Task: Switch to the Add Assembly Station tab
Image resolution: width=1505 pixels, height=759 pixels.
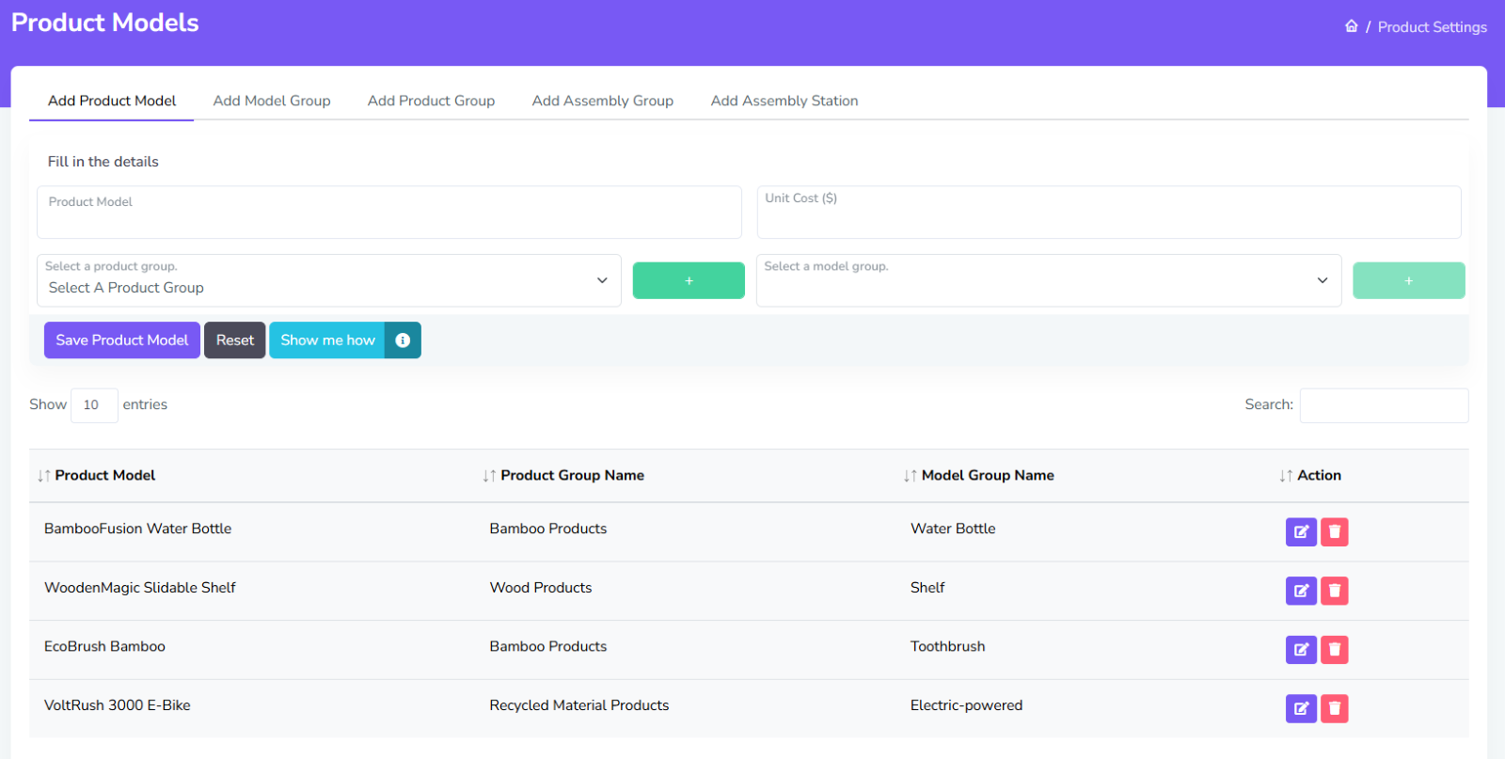Action: pyautogui.click(x=784, y=101)
